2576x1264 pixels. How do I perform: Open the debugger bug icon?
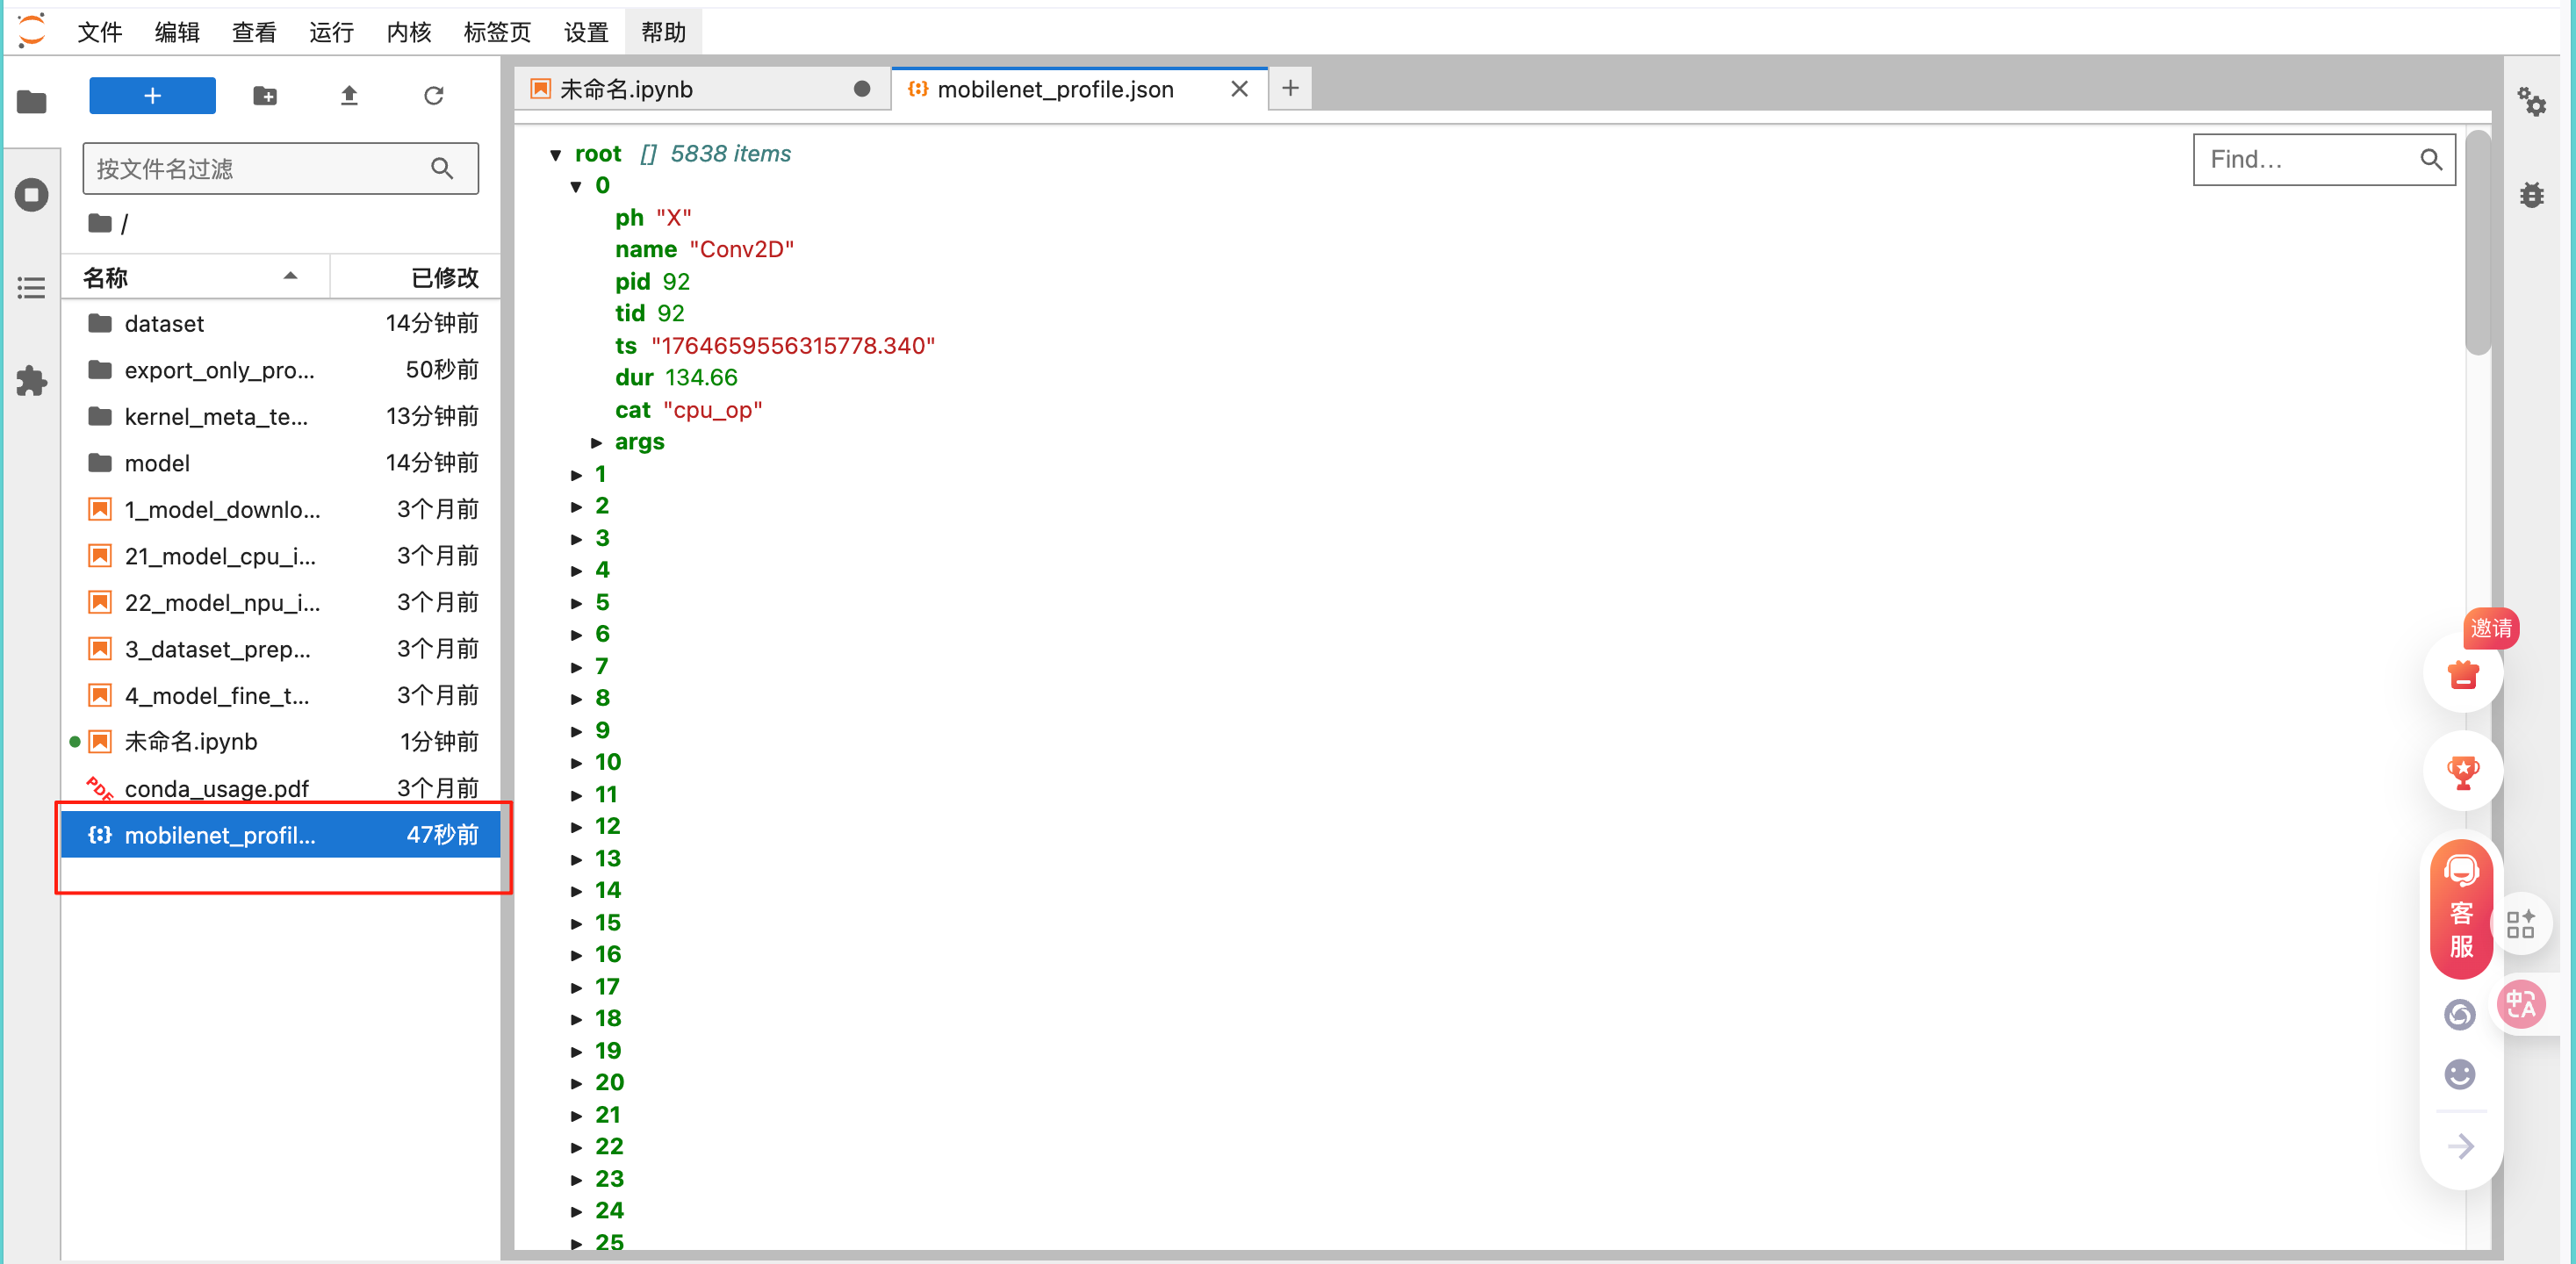pos(2531,194)
